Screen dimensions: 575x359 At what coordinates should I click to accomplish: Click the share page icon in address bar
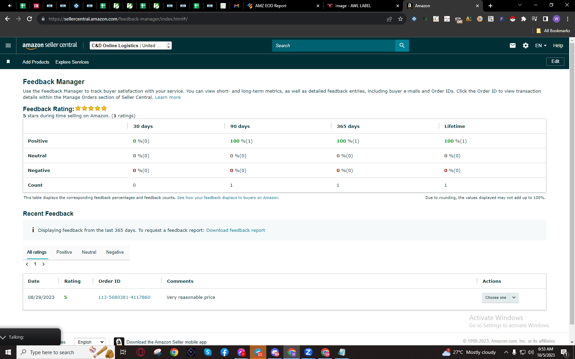tap(389, 19)
